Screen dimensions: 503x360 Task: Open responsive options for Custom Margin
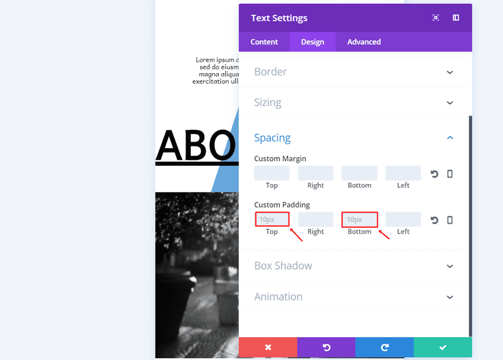point(450,174)
